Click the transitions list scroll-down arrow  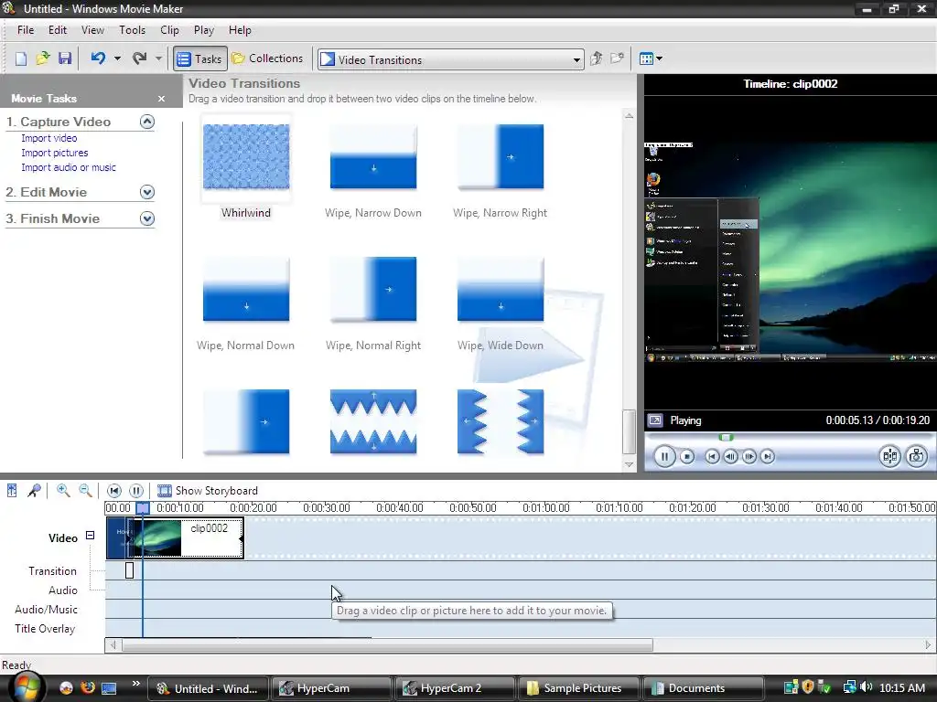click(x=629, y=464)
